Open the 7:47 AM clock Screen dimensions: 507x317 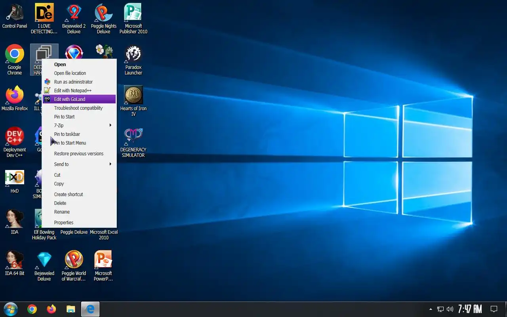tap(470, 309)
